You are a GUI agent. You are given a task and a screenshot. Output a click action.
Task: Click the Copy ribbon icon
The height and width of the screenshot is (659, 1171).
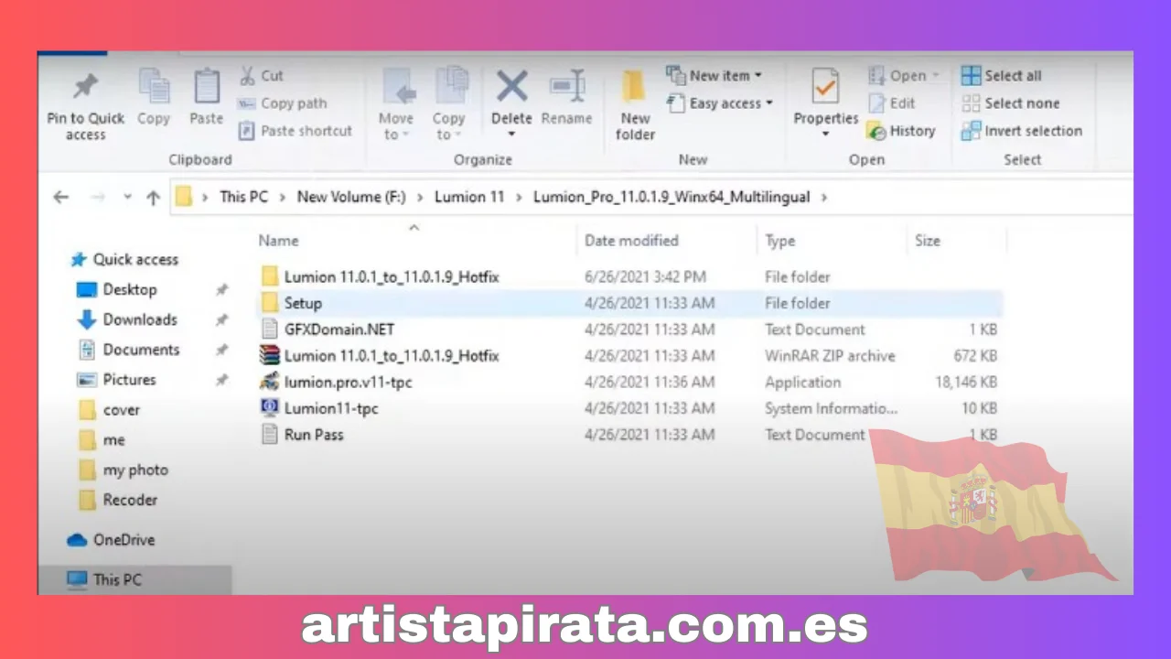154,88
